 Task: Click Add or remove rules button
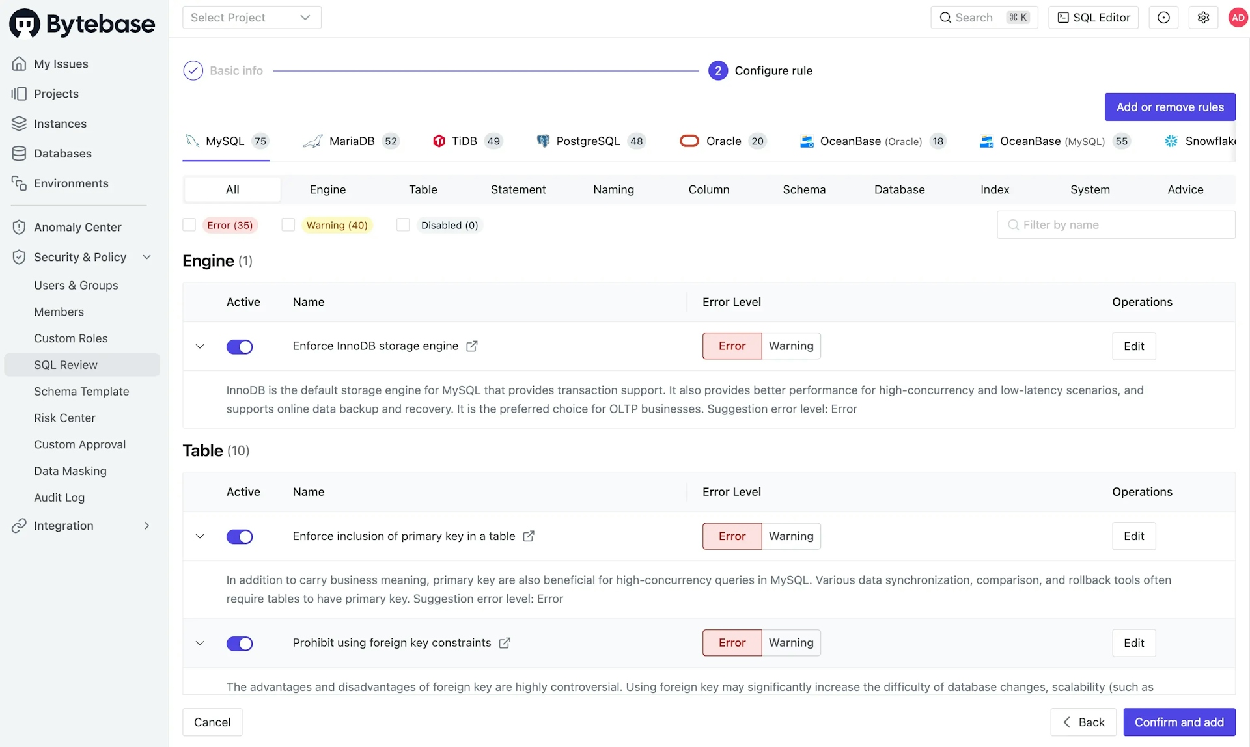point(1170,107)
